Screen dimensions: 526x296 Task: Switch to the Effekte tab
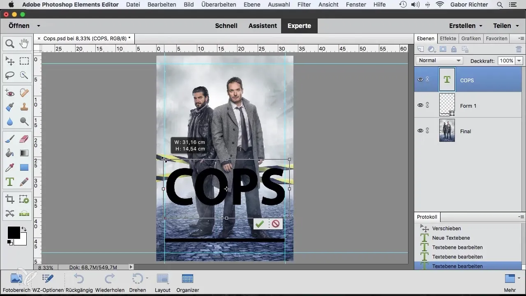pos(448,38)
